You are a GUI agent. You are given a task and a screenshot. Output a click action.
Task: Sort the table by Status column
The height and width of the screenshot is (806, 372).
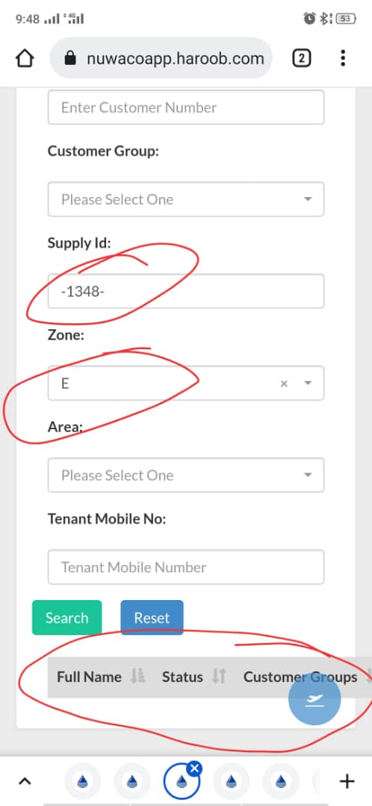coord(183,677)
